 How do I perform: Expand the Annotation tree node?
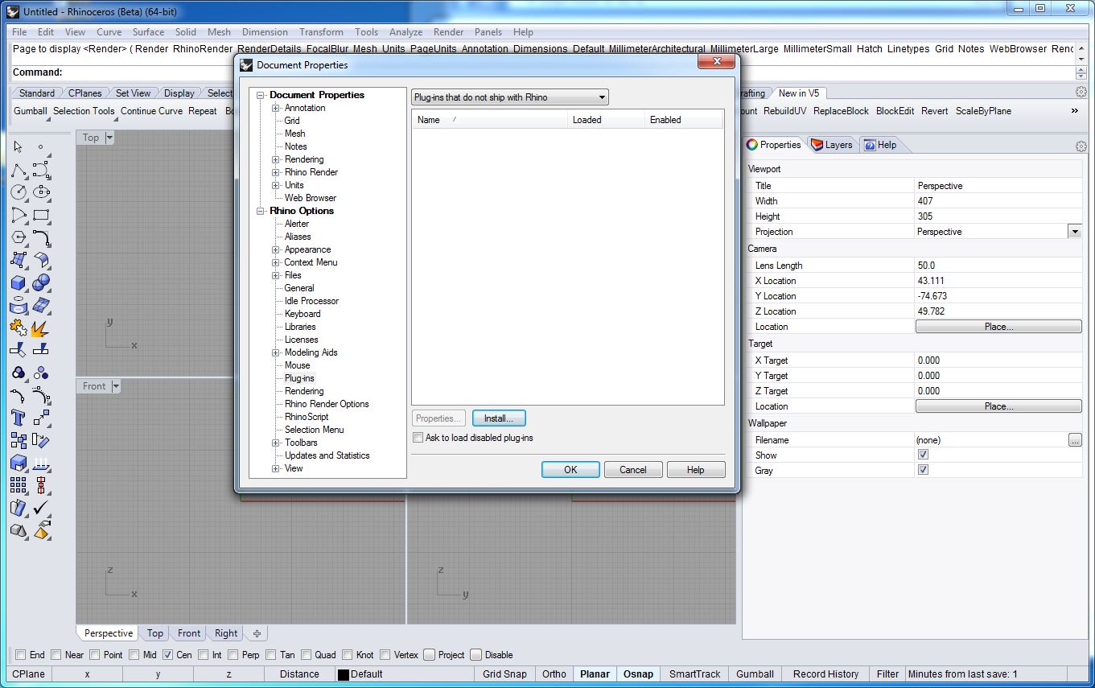(x=276, y=108)
